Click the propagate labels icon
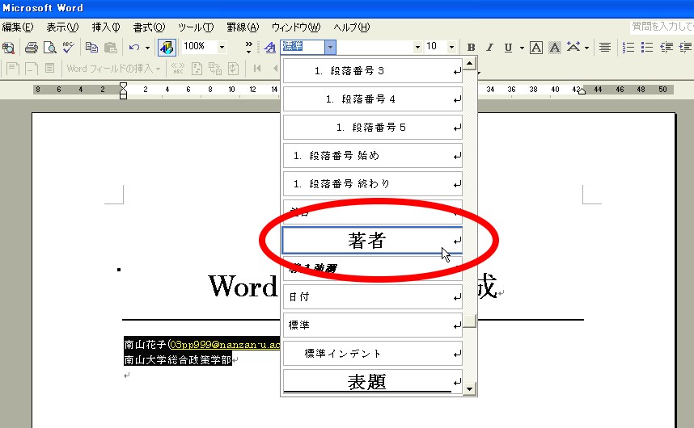The height and width of the screenshot is (428, 694). click(233, 69)
